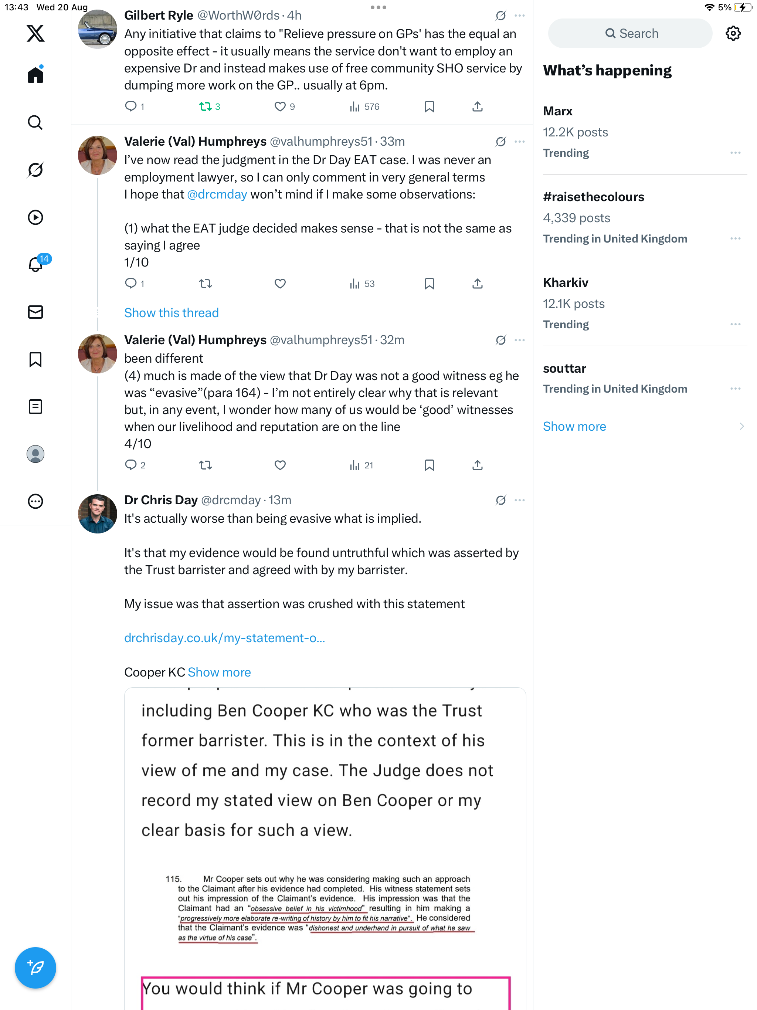
Task: View analytics on Valerie's 1/10 post
Action: point(361,284)
